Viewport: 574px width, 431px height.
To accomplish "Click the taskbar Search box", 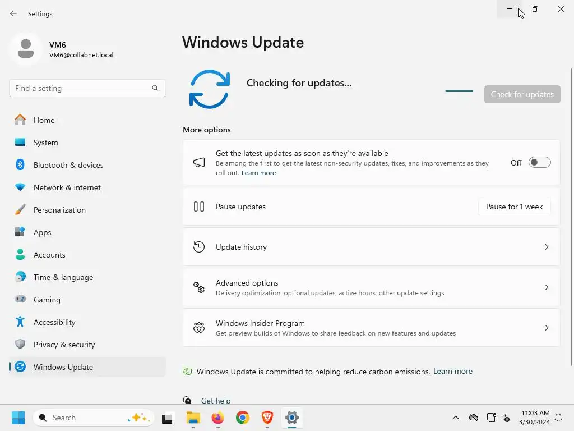I will click(x=94, y=418).
